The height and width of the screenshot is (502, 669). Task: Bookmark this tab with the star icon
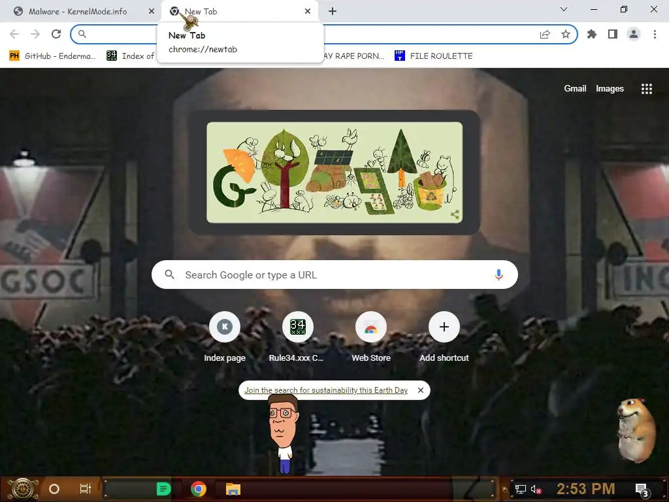[x=566, y=34]
